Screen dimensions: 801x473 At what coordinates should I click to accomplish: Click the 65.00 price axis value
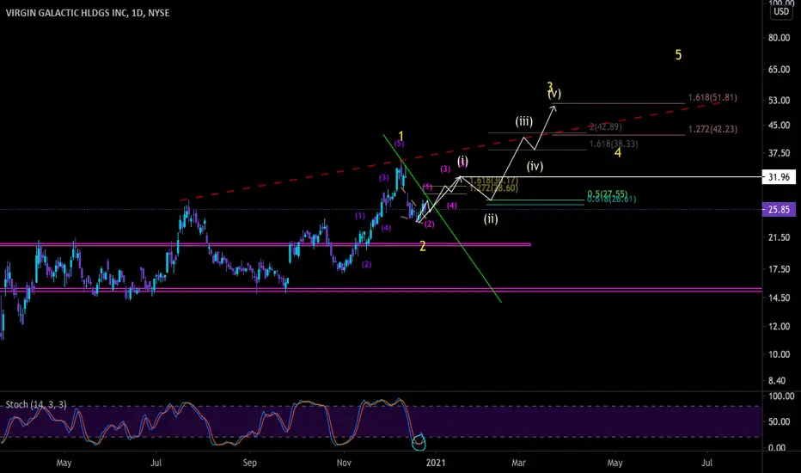click(x=779, y=70)
